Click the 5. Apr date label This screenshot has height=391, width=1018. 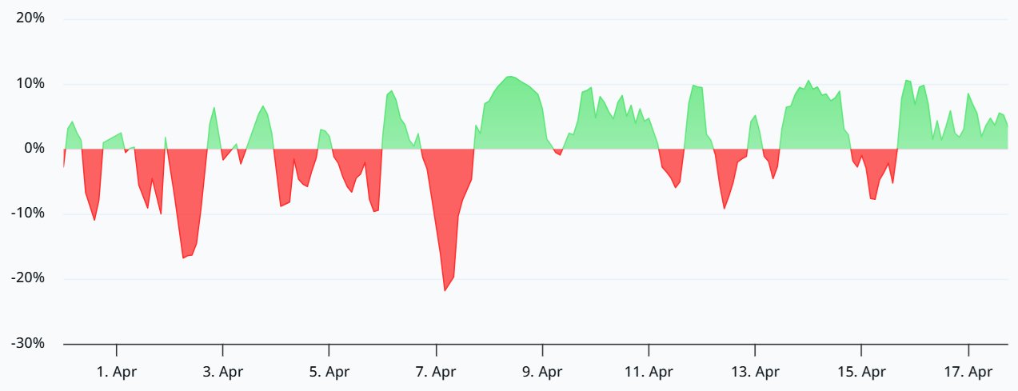329,372
